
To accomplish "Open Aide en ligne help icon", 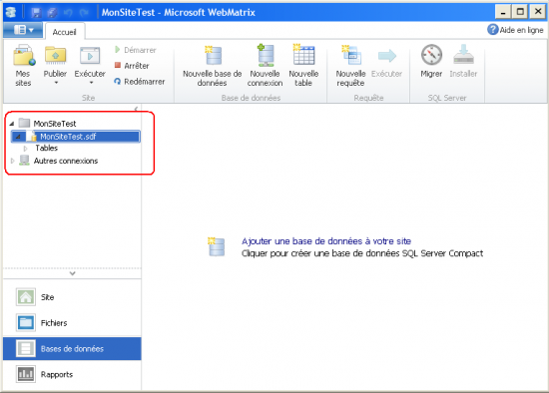I will 493,30.
